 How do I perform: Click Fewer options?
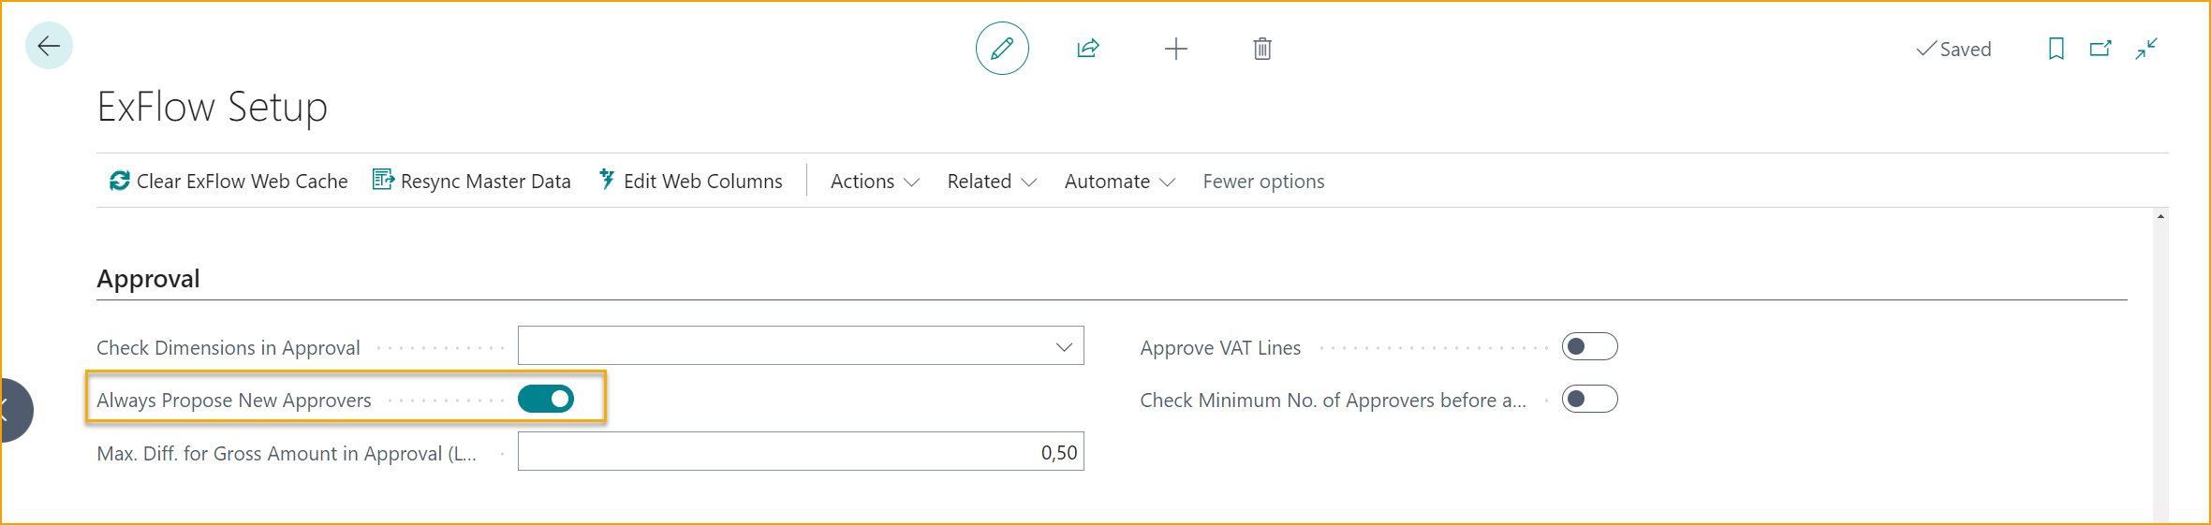point(1263,182)
